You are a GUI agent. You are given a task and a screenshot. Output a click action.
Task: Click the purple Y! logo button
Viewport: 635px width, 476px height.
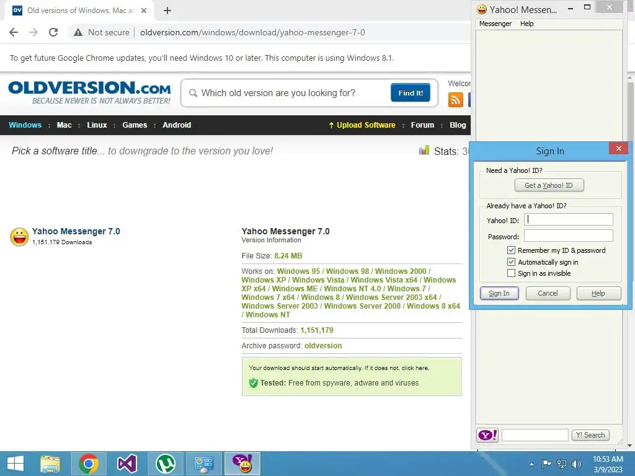point(487,435)
